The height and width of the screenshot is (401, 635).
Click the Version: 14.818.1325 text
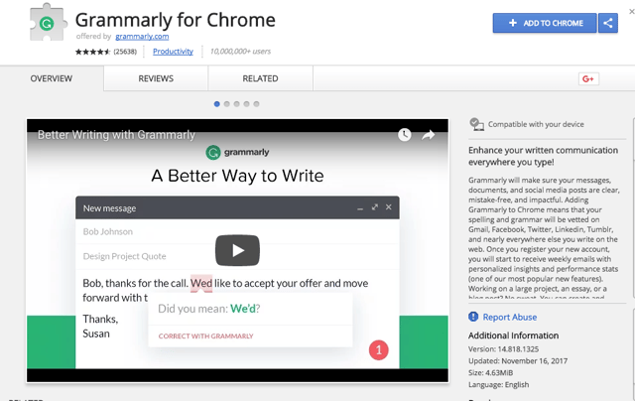[x=503, y=349]
